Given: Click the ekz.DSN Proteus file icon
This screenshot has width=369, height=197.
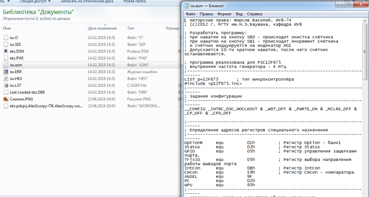Looking at the screenshot, I should 6,51.
